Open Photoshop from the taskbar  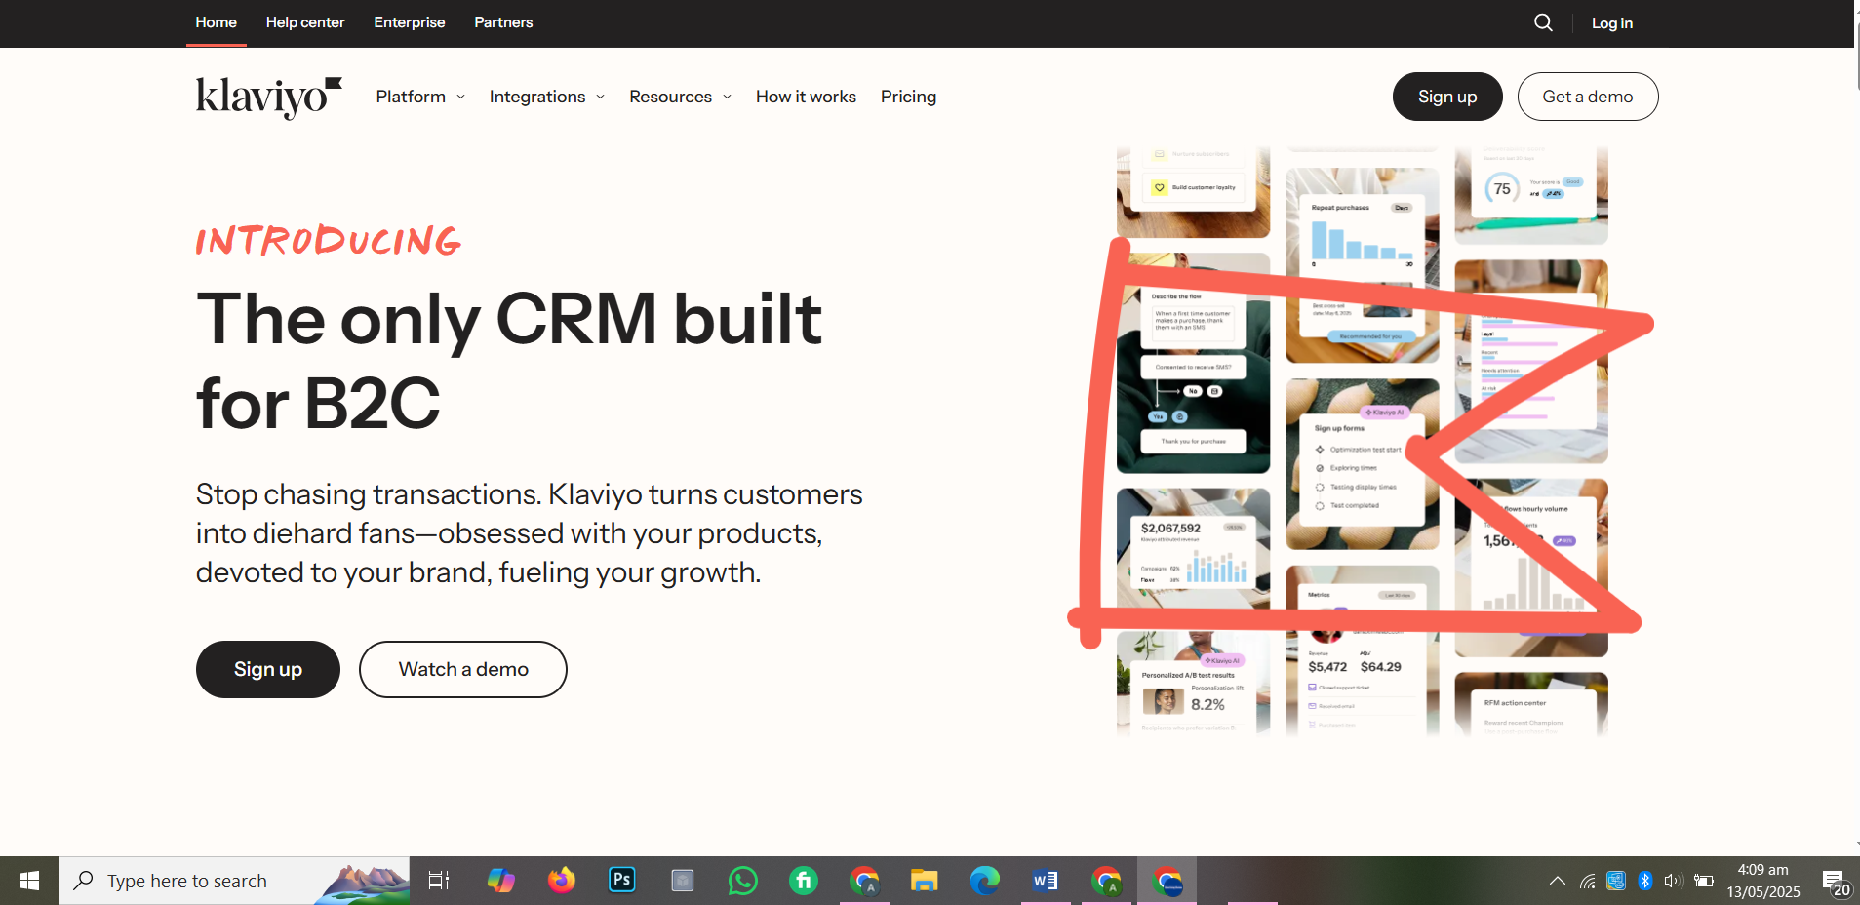pos(621,880)
